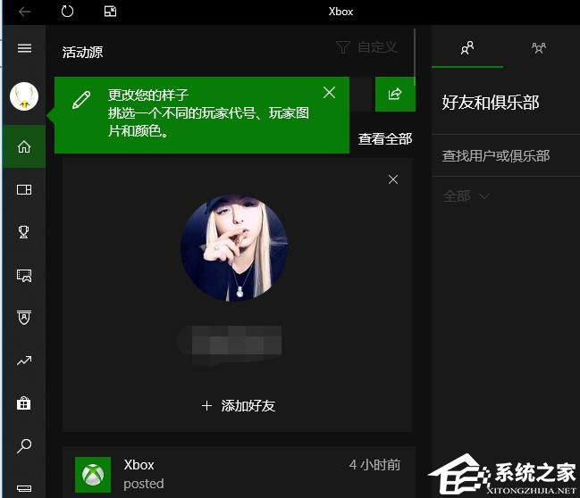Click the share button next to the post box
This screenshot has height=498, width=580.
(x=395, y=94)
